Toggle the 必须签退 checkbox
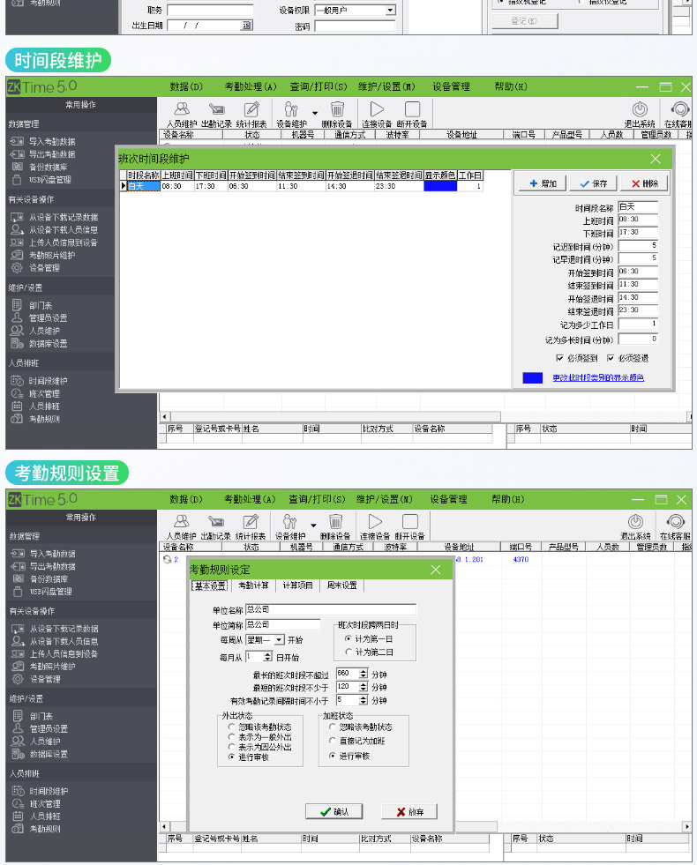Viewport: 697px width, 865px height. [x=611, y=358]
